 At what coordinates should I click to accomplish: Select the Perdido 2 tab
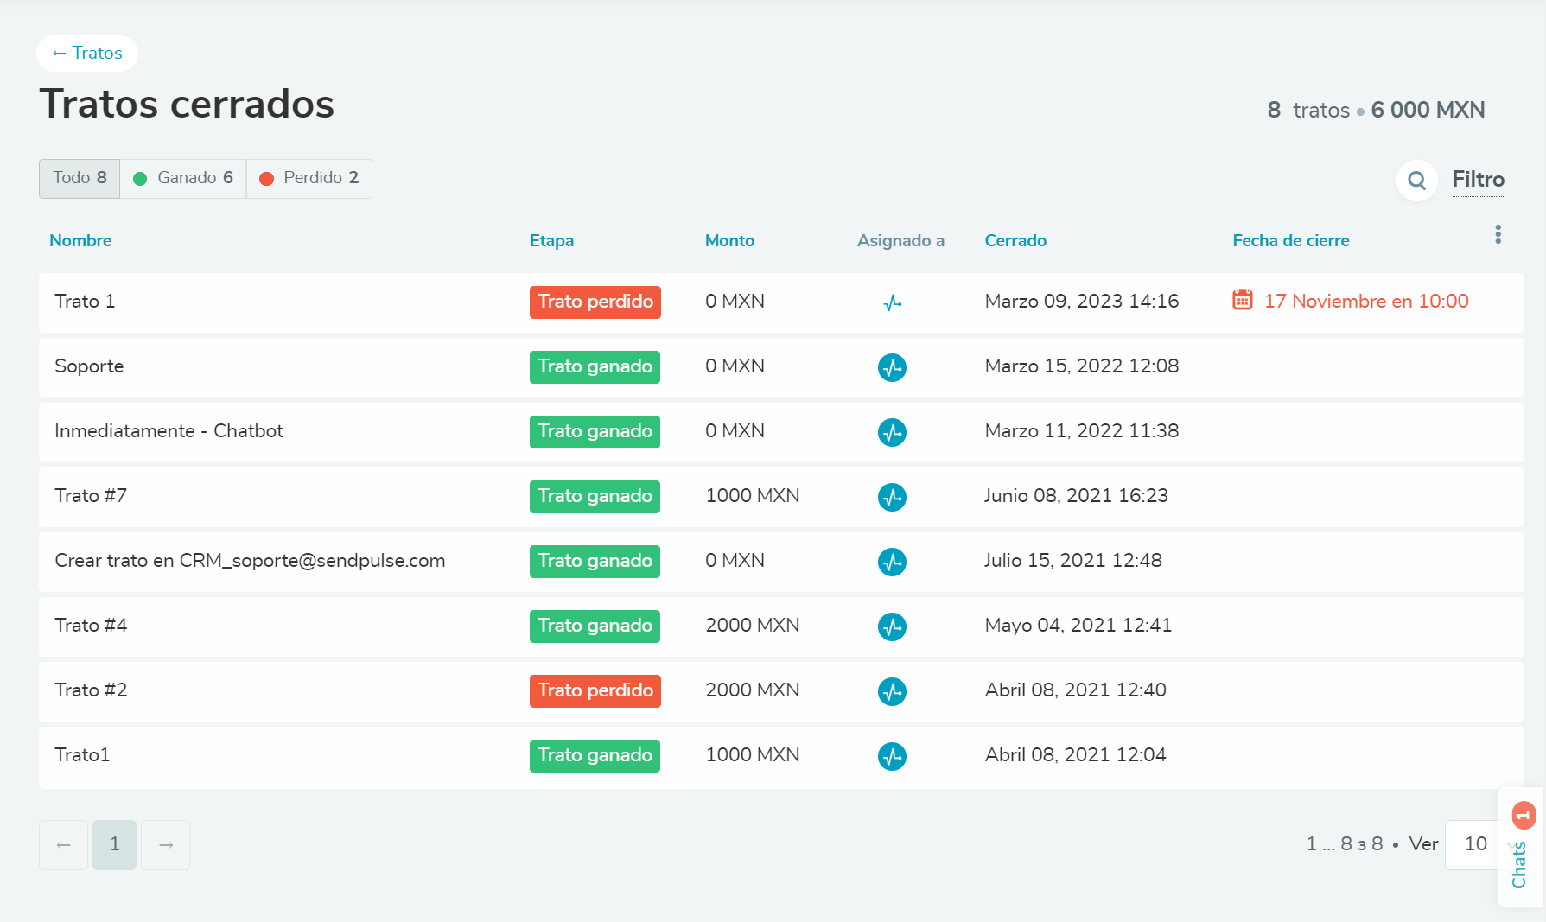(309, 178)
